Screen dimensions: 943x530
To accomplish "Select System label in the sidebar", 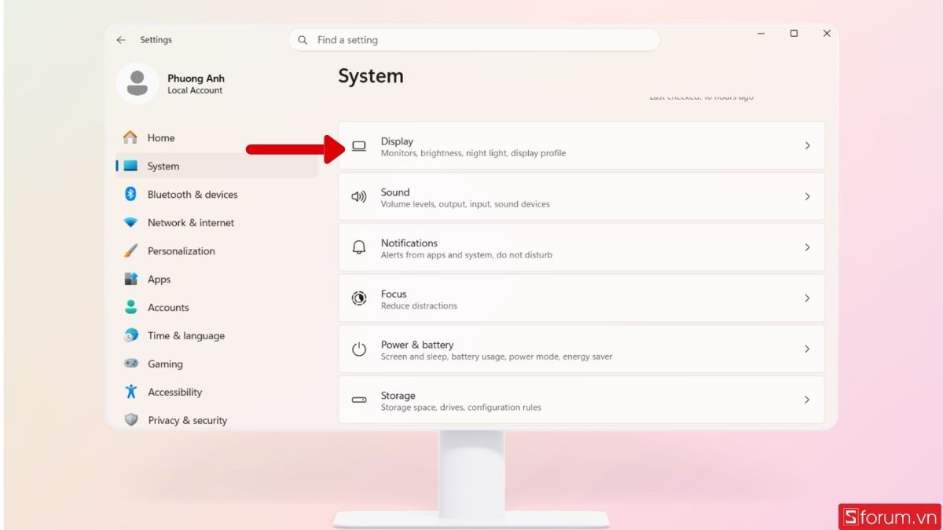I will click(x=163, y=166).
